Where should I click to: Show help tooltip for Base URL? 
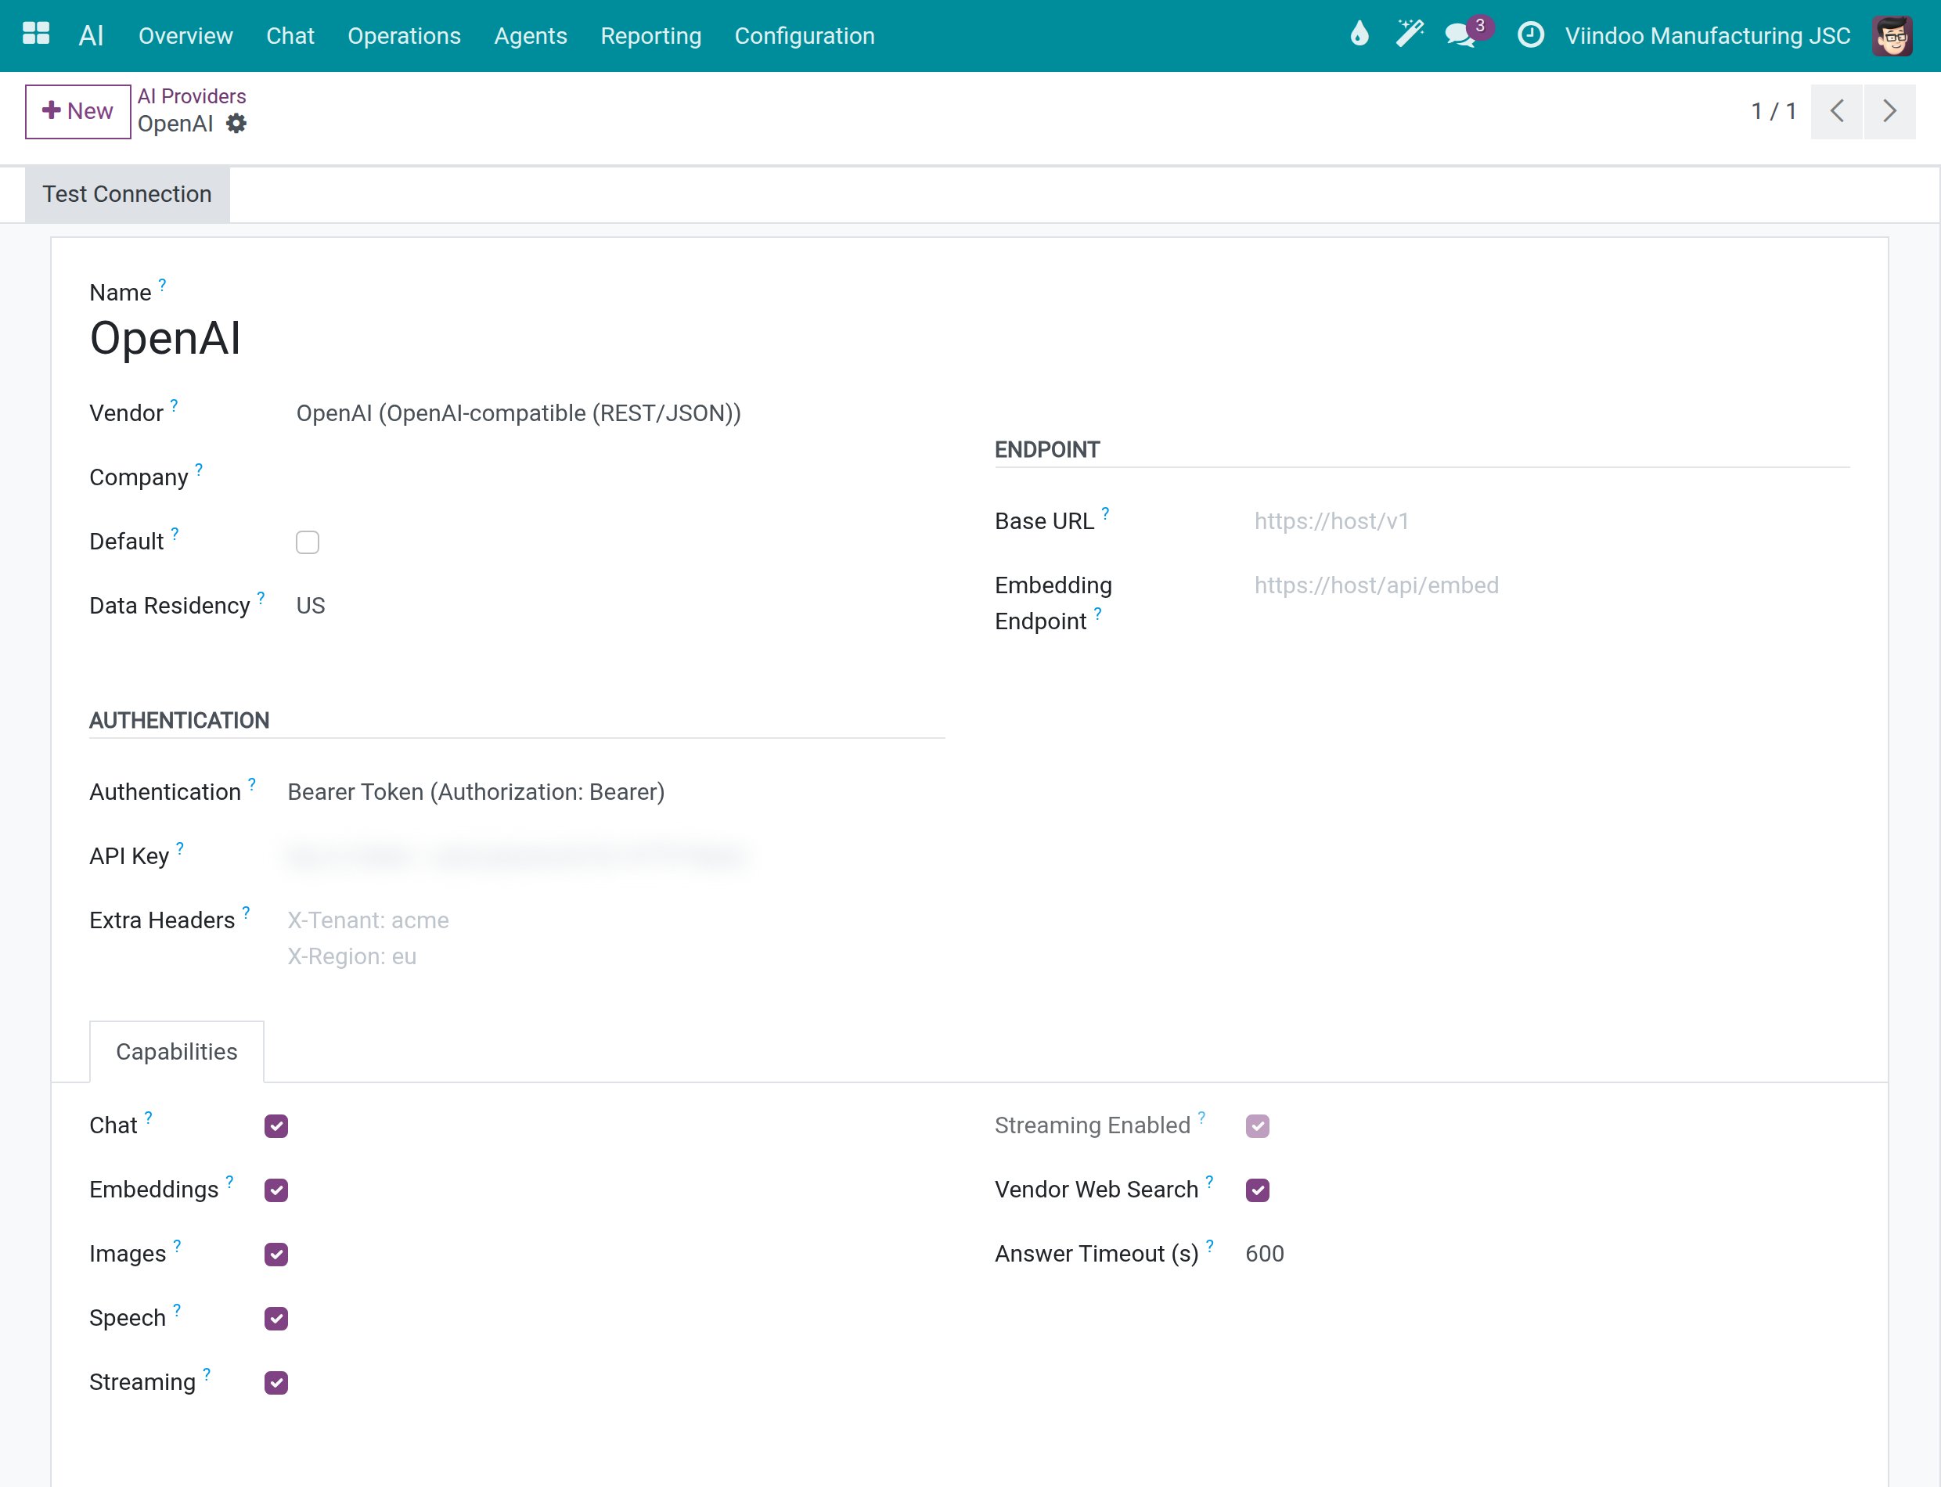click(x=1105, y=513)
